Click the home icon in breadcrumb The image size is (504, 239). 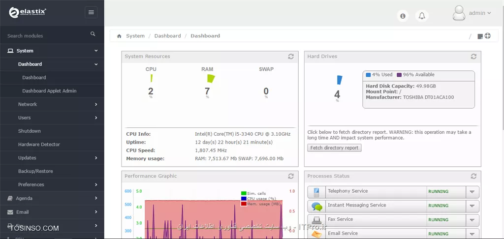(x=119, y=36)
